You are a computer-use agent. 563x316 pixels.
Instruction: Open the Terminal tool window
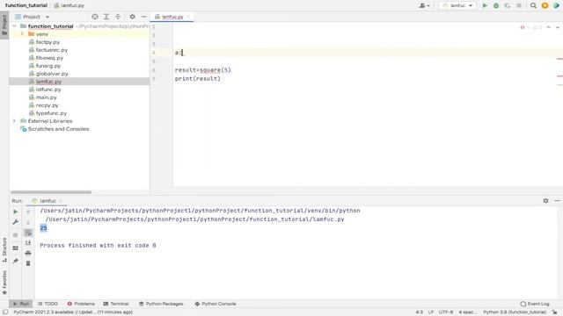116,304
